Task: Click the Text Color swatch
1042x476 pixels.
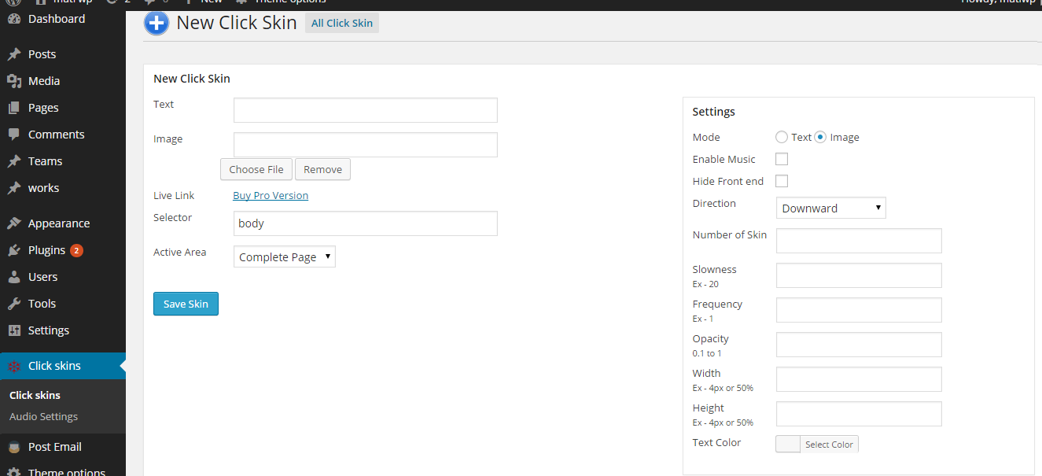Action: pyautogui.click(x=788, y=444)
